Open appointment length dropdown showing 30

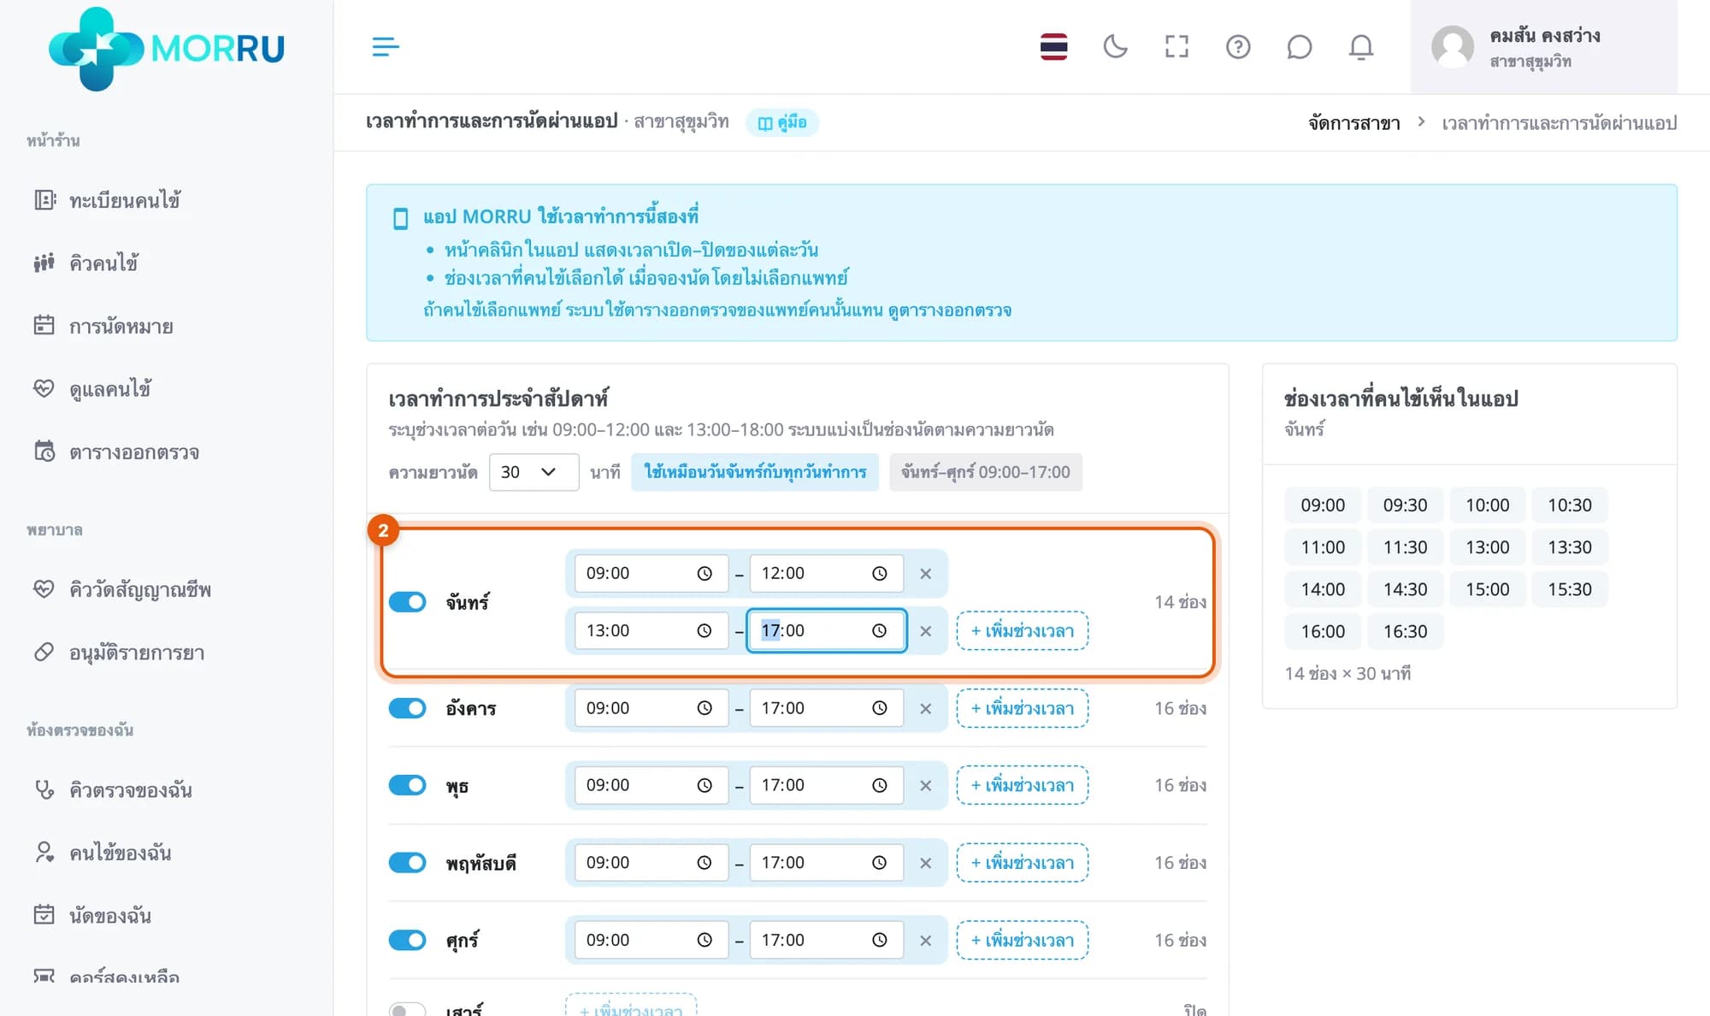pos(534,472)
